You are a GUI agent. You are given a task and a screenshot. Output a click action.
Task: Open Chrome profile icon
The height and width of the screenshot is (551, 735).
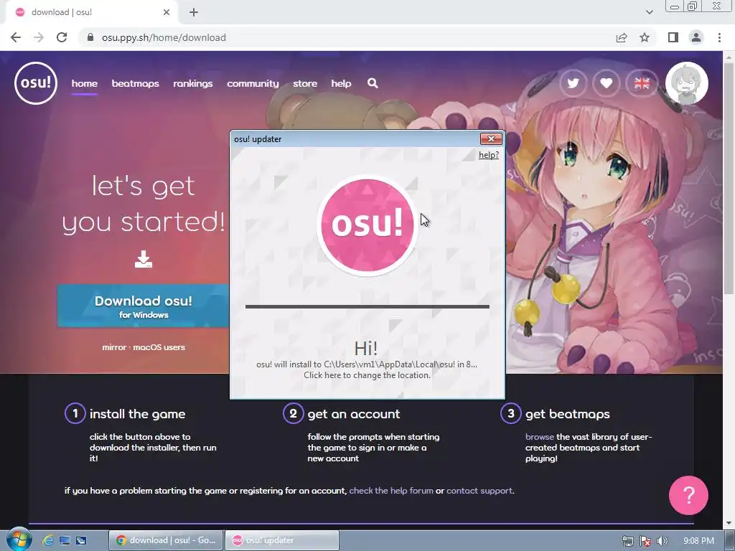[x=696, y=37]
